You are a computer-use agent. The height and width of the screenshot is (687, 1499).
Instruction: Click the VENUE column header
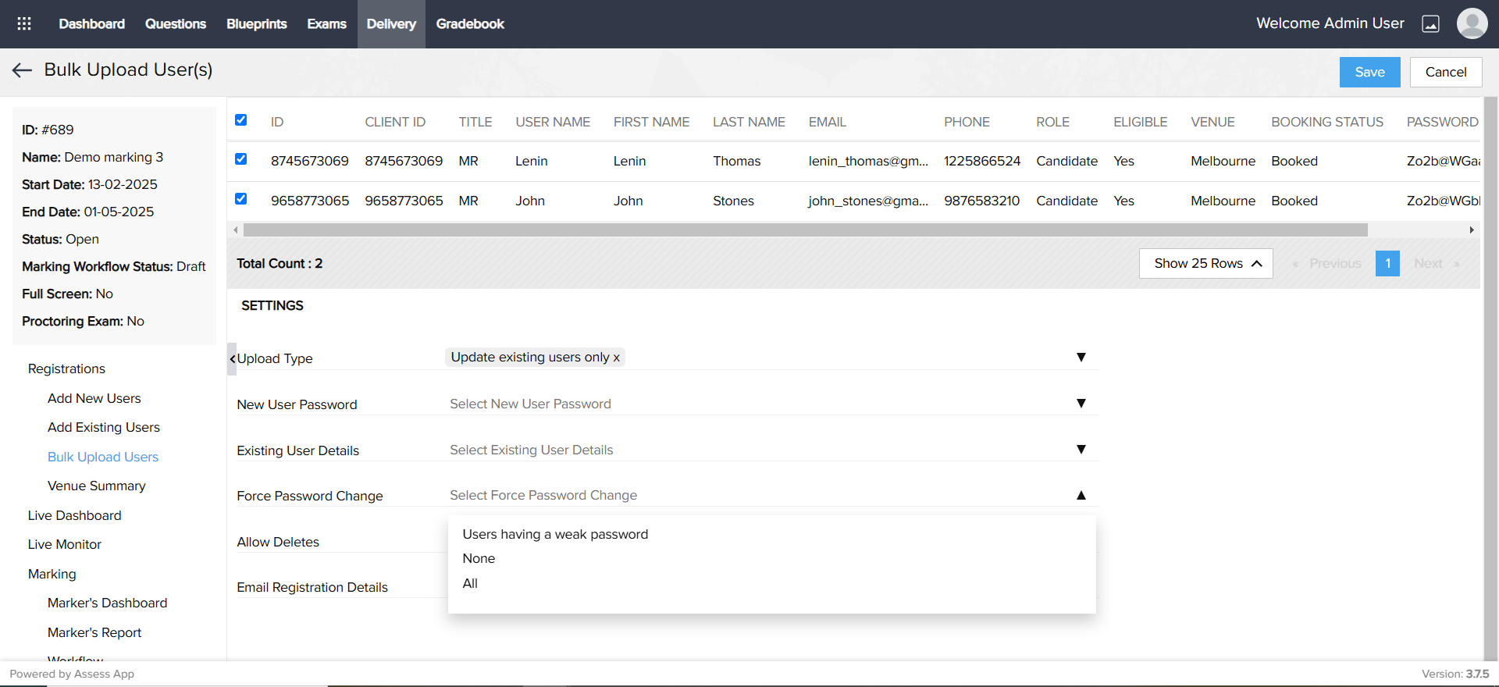point(1212,122)
